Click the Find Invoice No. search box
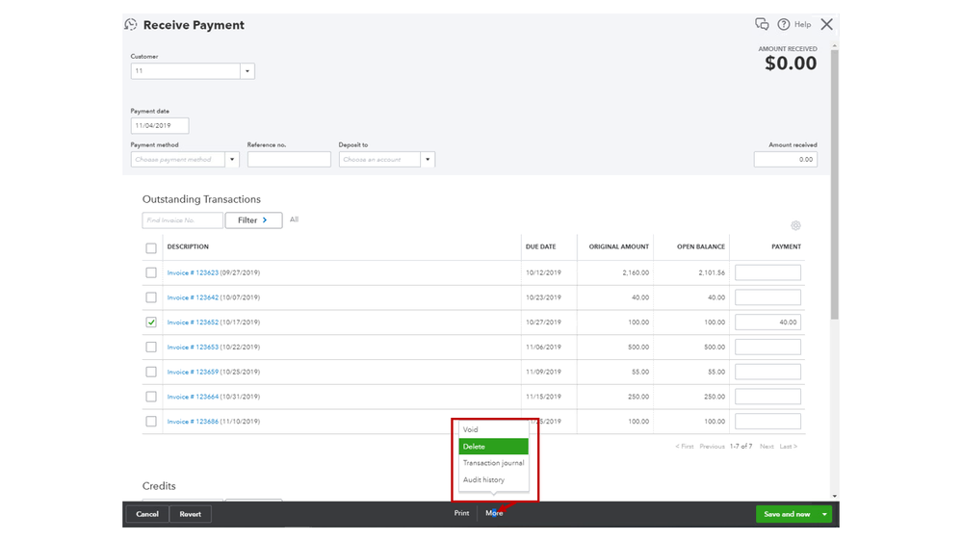 point(182,220)
